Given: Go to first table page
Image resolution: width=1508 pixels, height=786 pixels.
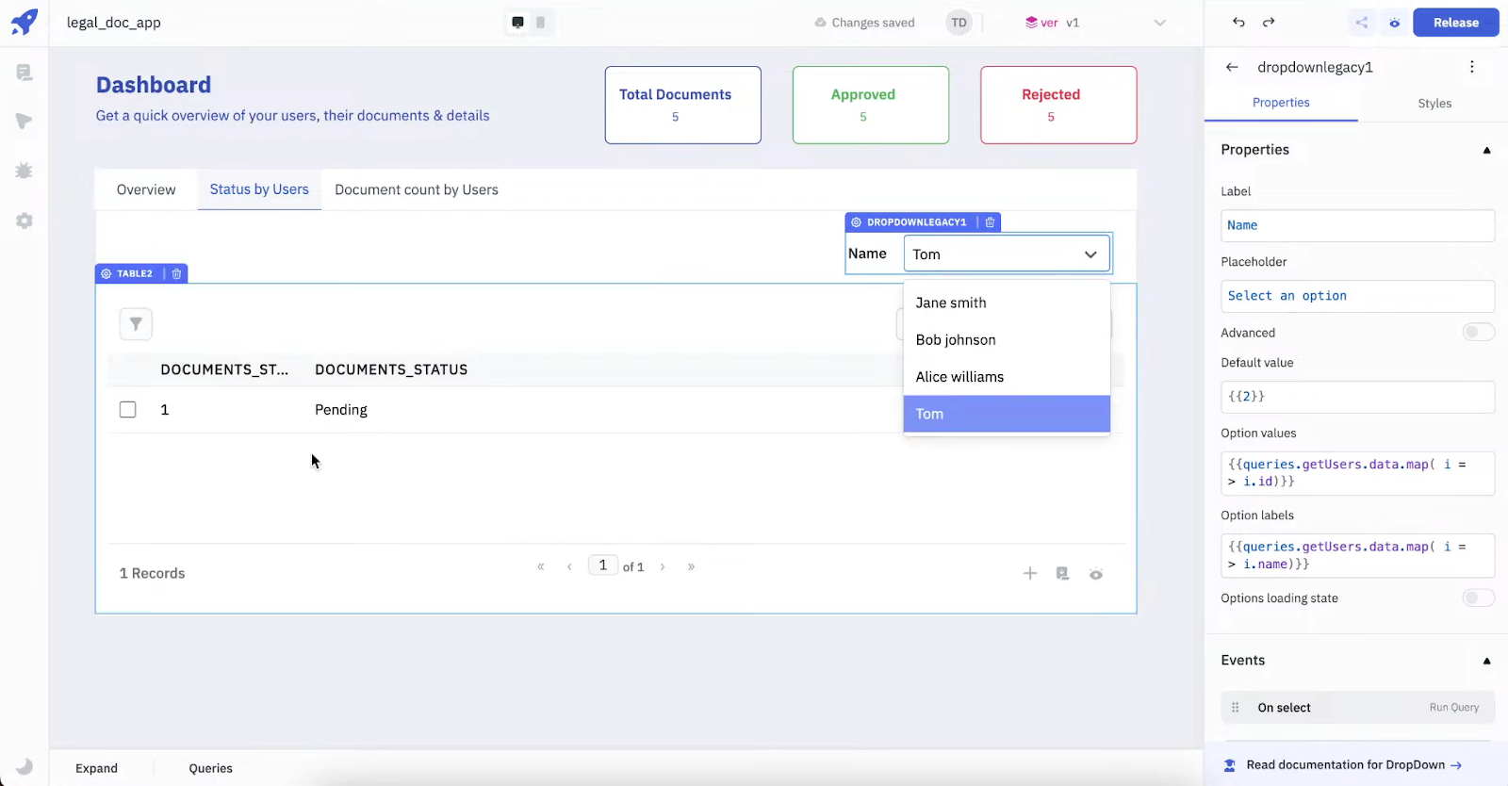Looking at the screenshot, I should tap(541, 566).
